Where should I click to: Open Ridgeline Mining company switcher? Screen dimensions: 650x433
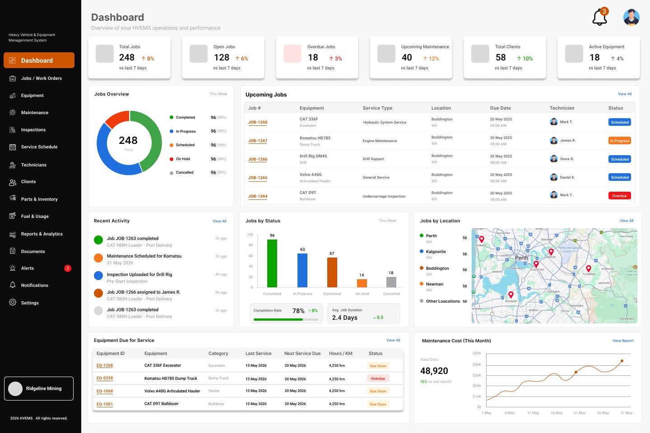click(x=39, y=388)
